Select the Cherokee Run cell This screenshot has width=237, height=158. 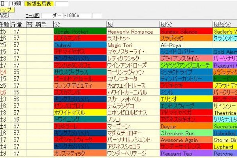coord(186,133)
